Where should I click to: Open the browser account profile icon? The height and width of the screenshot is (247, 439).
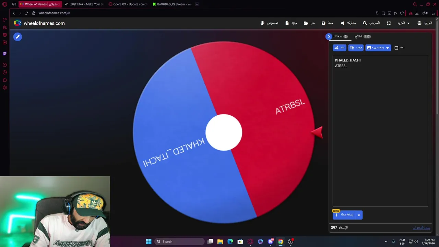tap(411, 13)
